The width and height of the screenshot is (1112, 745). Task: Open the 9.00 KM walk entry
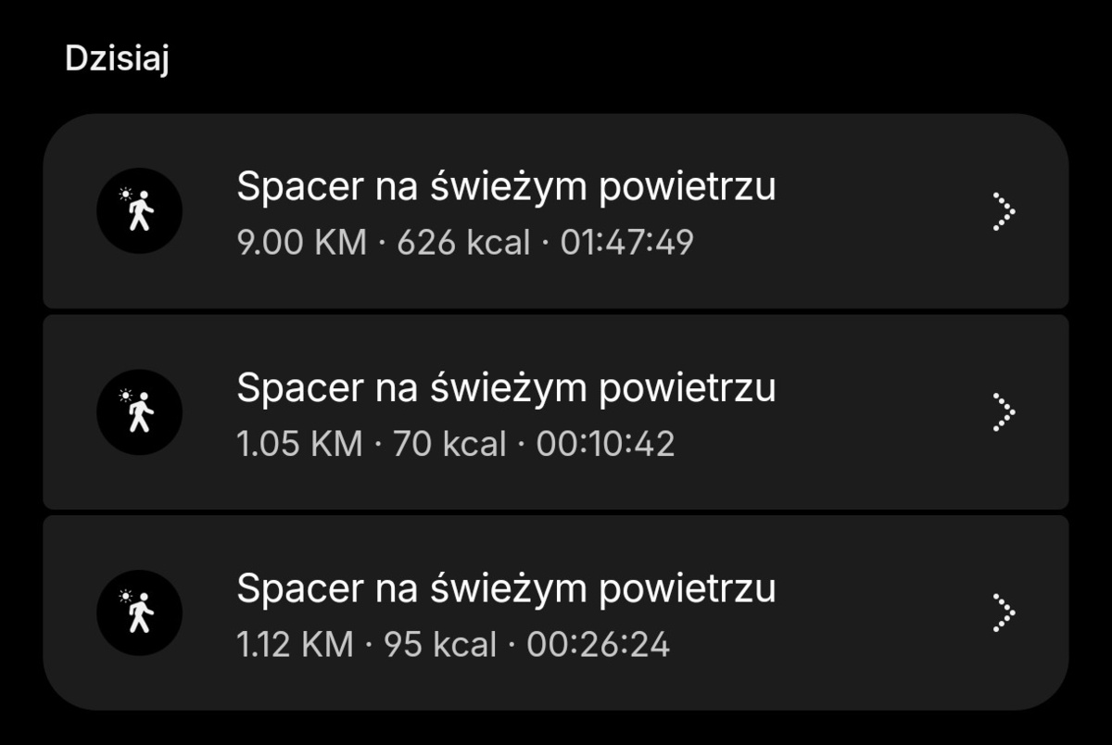point(556,210)
